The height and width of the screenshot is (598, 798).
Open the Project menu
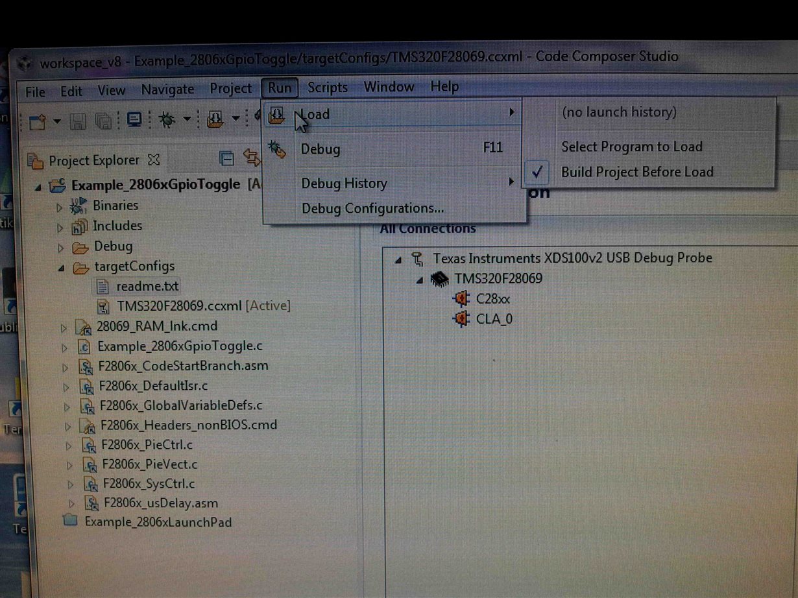(x=230, y=88)
